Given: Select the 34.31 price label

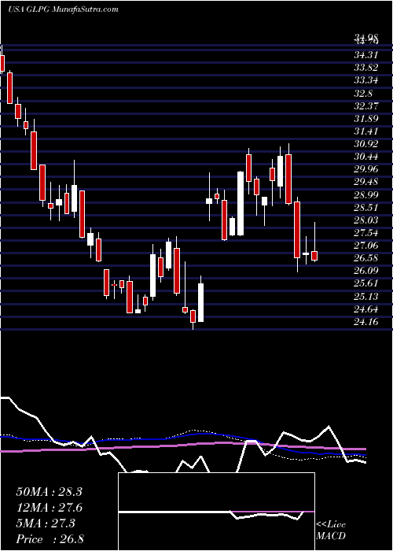Looking at the screenshot, I should click(366, 55).
